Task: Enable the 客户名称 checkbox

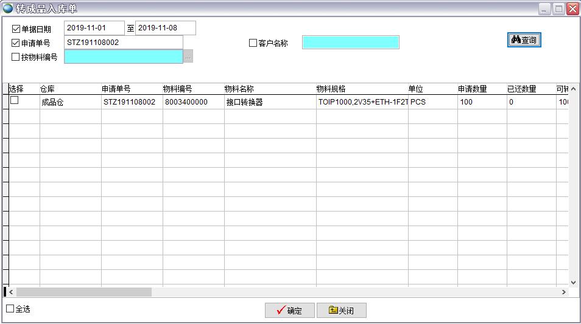Action: tap(253, 43)
